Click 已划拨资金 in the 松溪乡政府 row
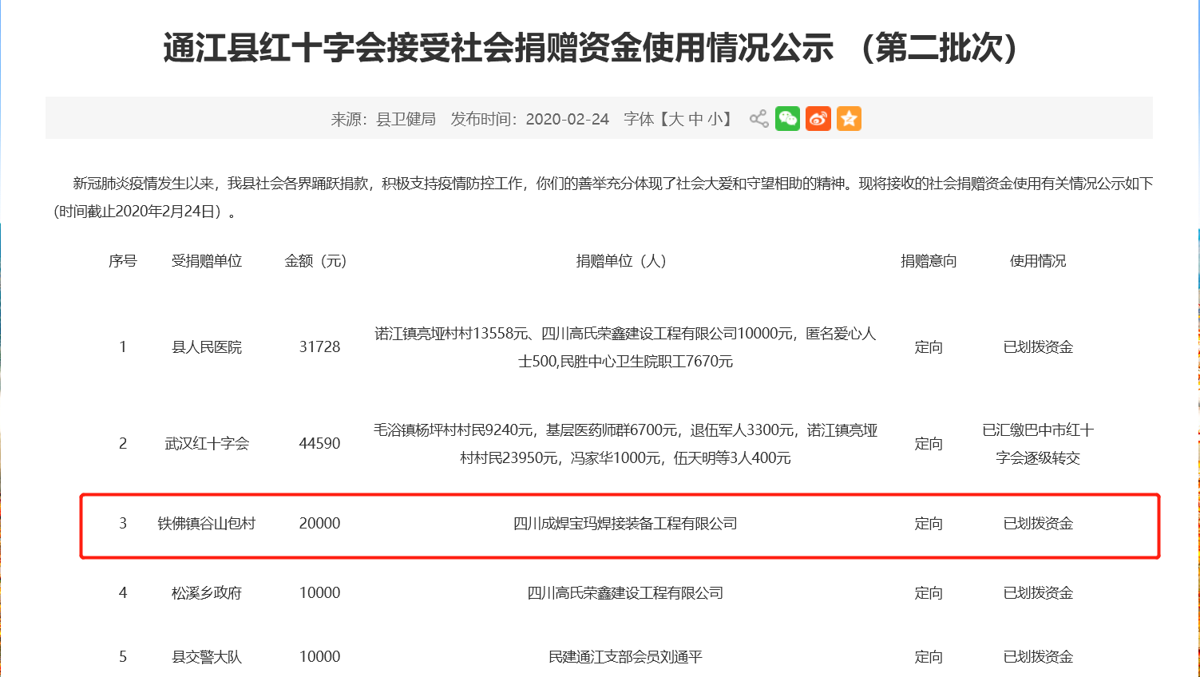 1038,593
